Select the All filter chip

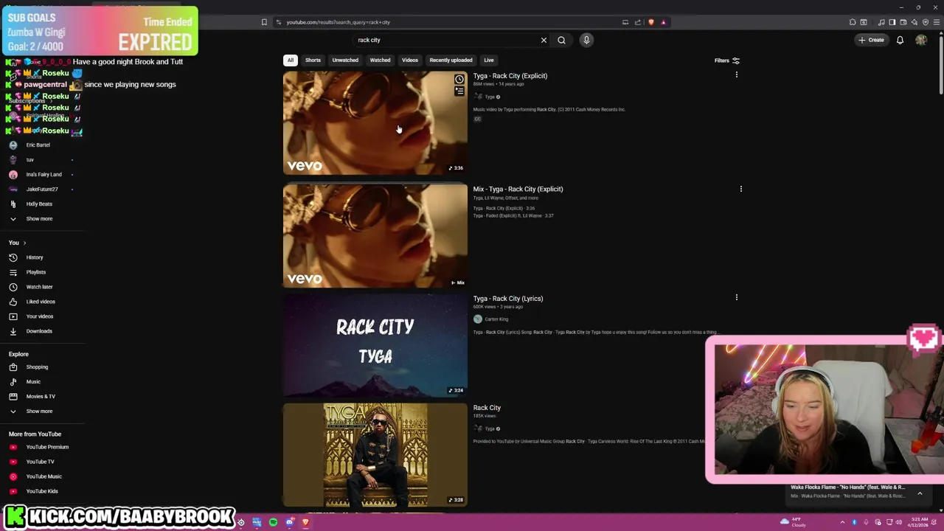pyautogui.click(x=290, y=60)
